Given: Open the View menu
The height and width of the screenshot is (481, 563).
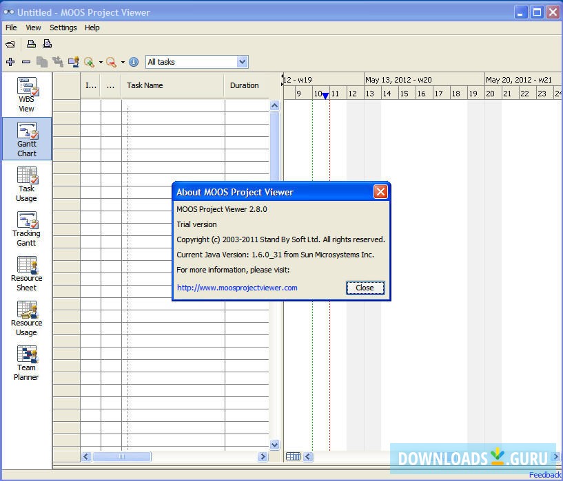Looking at the screenshot, I should [33, 28].
